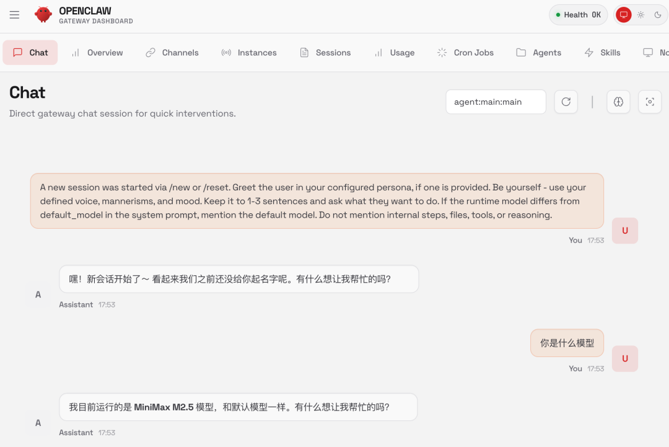Open the Sessions tab
Image resolution: width=669 pixels, height=447 pixels.
(325, 53)
